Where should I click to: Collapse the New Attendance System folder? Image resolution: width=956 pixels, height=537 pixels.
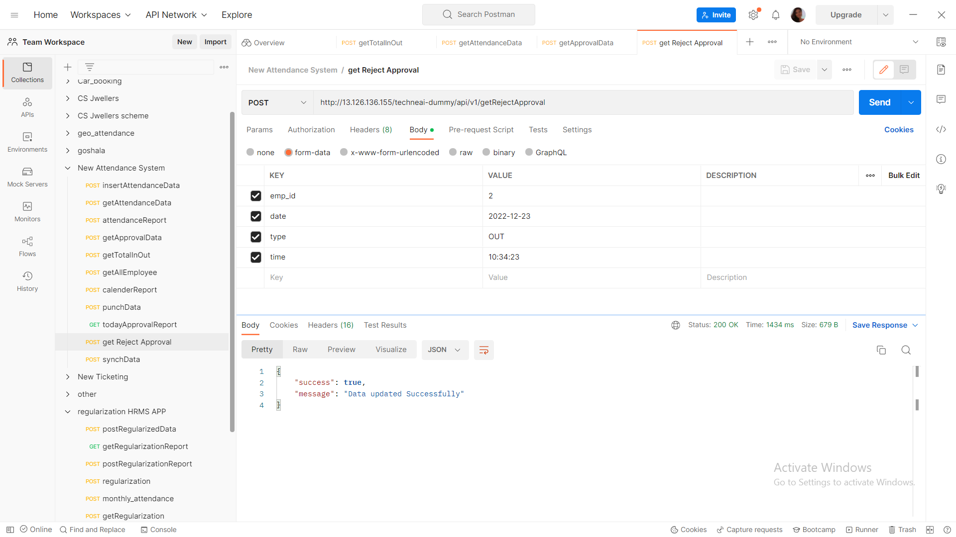(68, 168)
